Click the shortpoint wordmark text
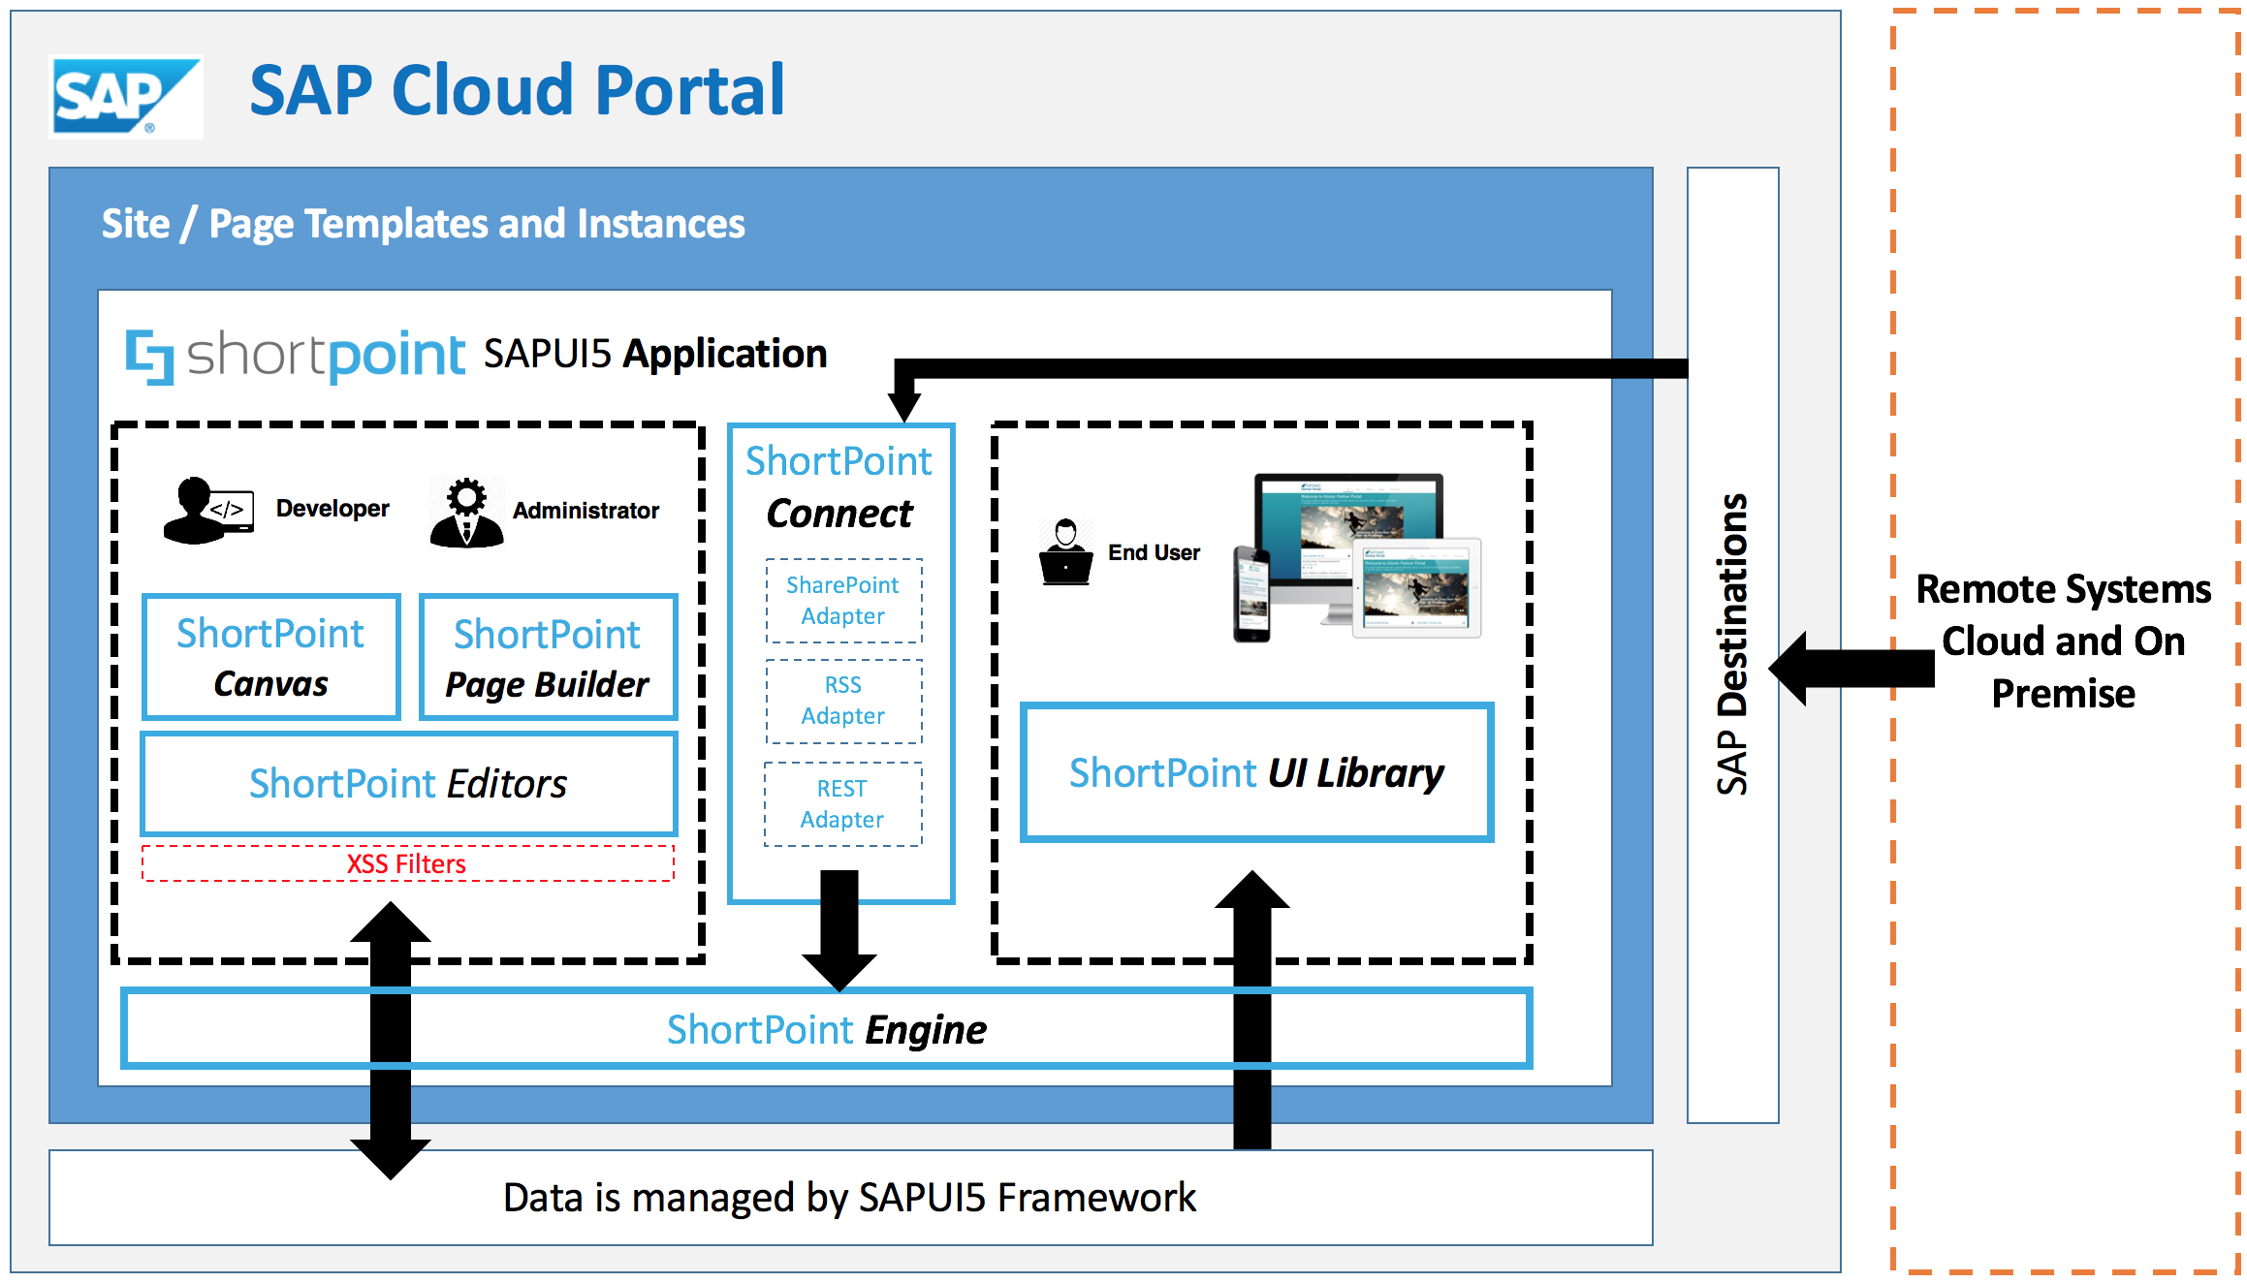The image size is (2247, 1283). click(327, 356)
